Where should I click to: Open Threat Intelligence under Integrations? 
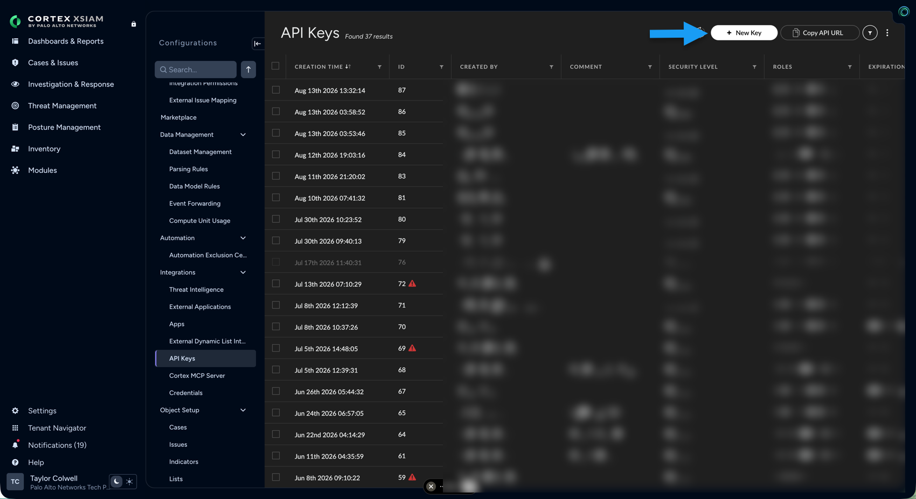point(196,290)
